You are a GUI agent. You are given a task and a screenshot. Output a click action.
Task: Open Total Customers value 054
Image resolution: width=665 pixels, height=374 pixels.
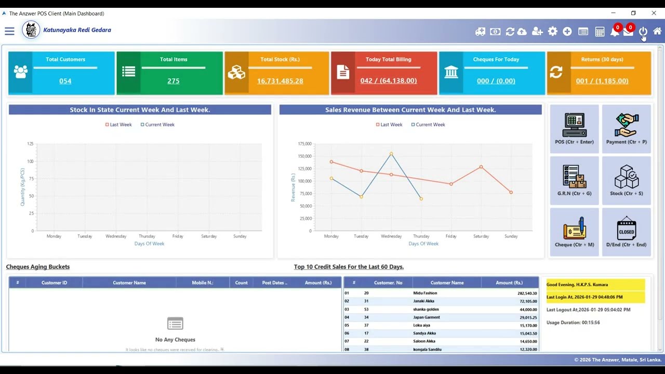pos(65,81)
